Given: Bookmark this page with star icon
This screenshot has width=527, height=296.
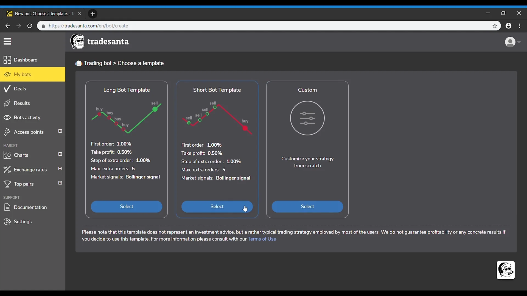Looking at the screenshot, I should coord(495,26).
